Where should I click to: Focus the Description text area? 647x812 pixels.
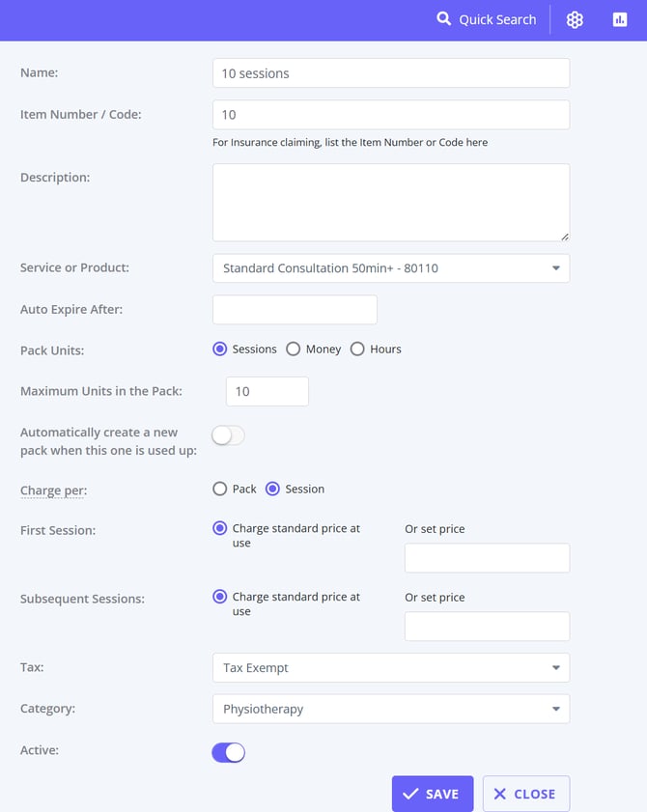[x=390, y=202]
